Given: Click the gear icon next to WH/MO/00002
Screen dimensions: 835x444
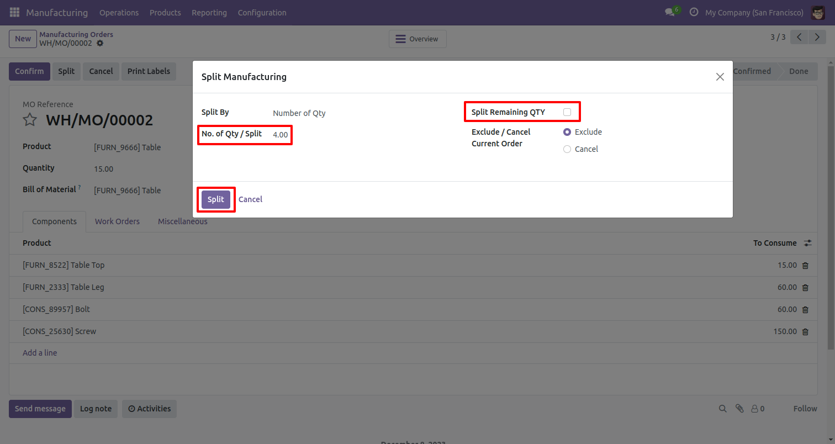Looking at the screenshot, I should 100,43.
